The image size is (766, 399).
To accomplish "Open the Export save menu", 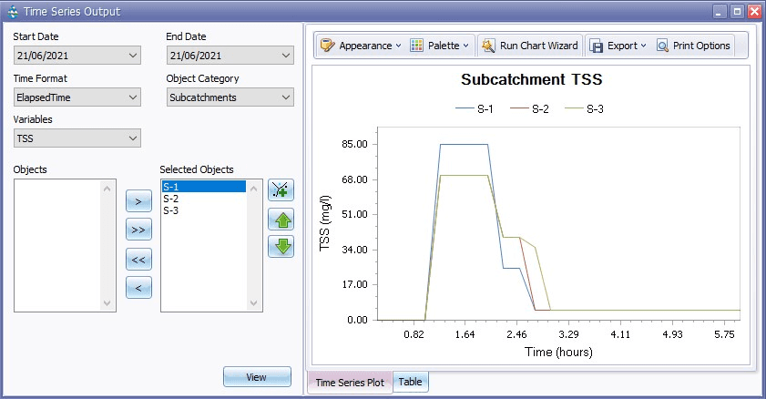I will pos(617,46).
